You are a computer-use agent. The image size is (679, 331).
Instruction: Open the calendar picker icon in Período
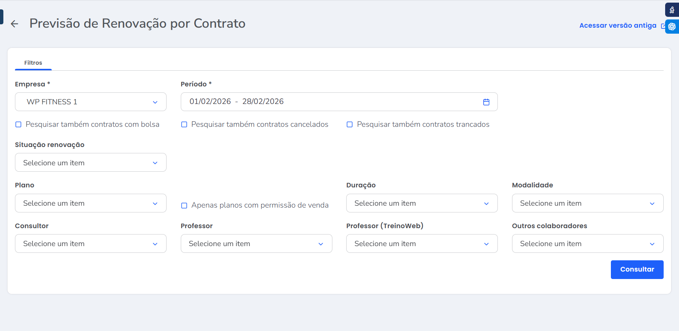click(486, 102)
